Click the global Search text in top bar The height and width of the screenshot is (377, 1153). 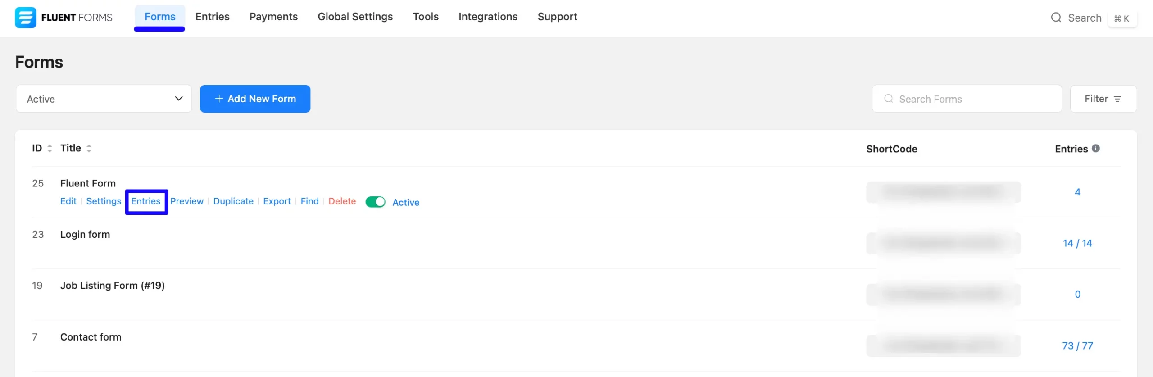coord(1085,18)
